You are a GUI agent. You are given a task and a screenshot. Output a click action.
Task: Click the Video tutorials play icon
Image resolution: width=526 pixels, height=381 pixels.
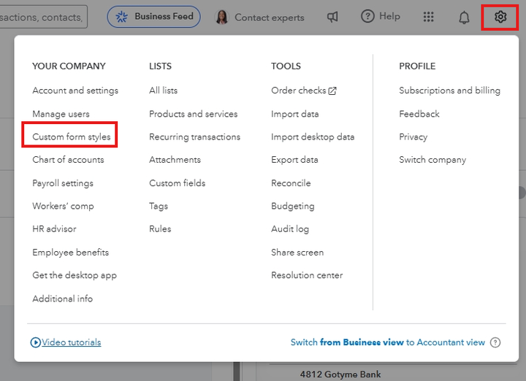point(36,342)
